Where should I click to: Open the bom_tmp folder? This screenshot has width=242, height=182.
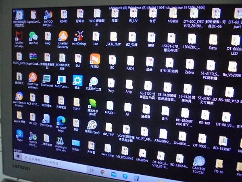click(x=108, y=150)
